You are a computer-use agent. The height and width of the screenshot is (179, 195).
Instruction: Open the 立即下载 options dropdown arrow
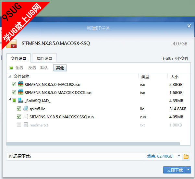(189, 170)
